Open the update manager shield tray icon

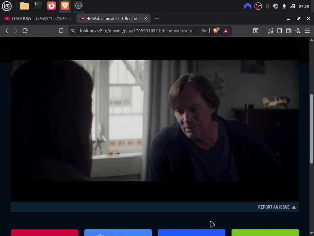(275, 7)
